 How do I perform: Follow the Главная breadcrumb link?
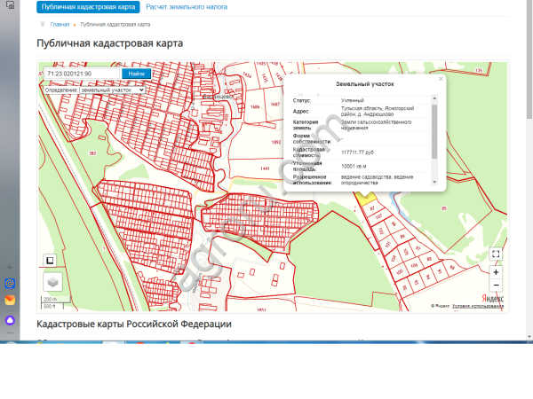[60, 24]
